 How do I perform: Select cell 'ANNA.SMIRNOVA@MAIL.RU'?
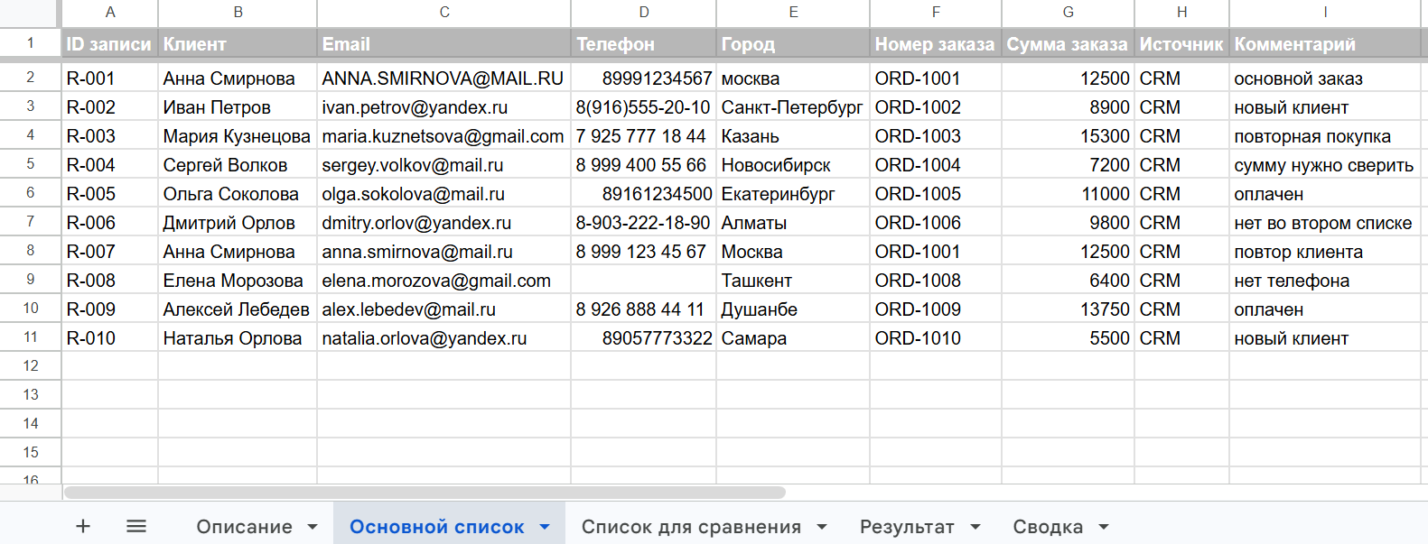click(x=444, y=78)
